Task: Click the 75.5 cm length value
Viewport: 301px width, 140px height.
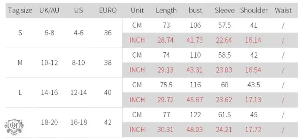Action: (x=166, y=85)
